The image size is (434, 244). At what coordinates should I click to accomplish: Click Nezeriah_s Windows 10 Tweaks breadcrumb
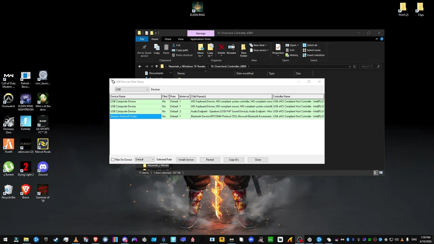point(187,66)
